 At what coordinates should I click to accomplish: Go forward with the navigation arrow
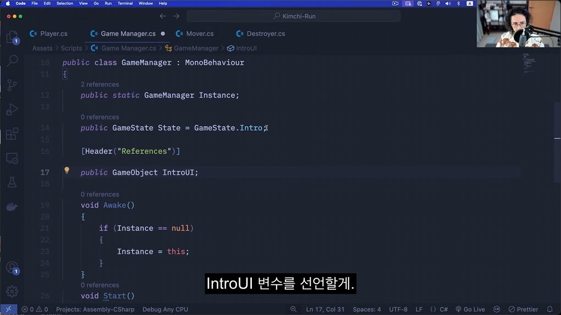pos(176,16)
